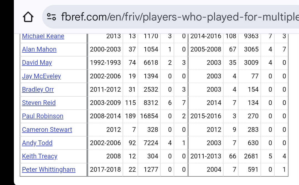View Peter Whittingham player profile

(49, 169)
